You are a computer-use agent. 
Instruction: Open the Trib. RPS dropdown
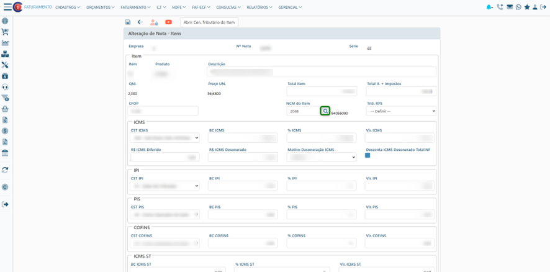tap(401, 111)
